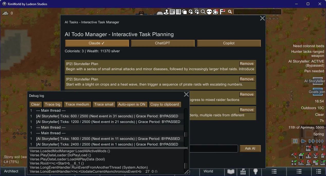326x176 pixels.
Task: Click Copy to clipboard in debug log
Action: (x=165, y=104)
